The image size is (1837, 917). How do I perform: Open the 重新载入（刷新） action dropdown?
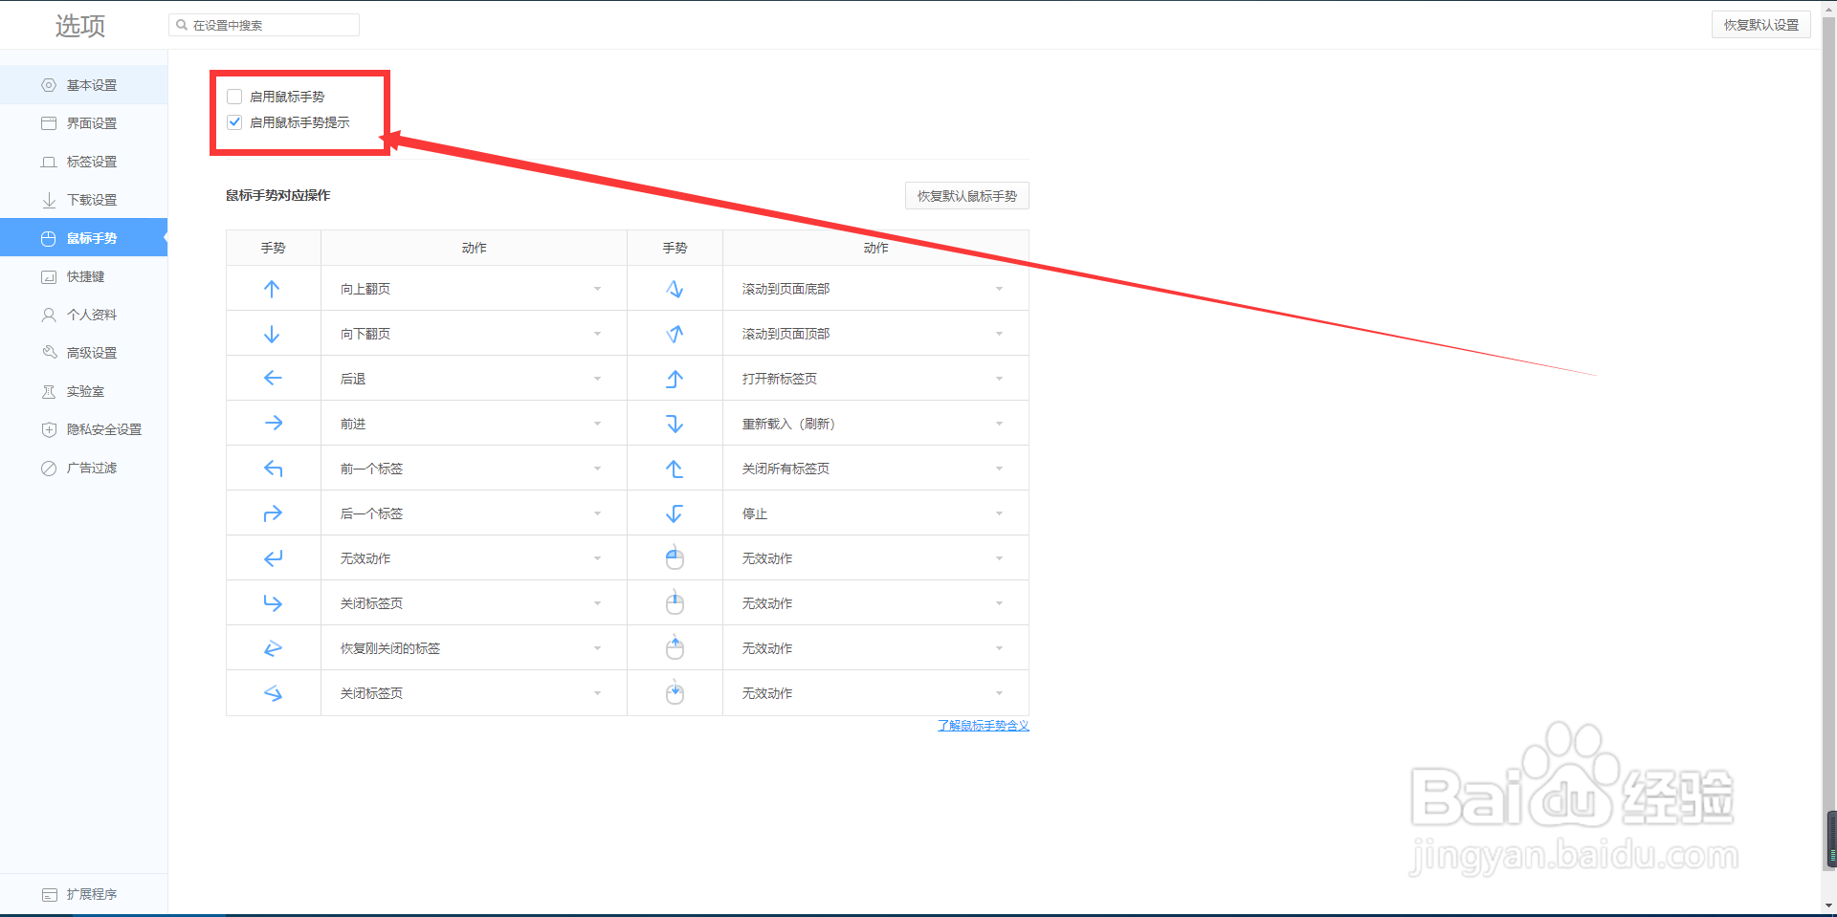point(875,424)
